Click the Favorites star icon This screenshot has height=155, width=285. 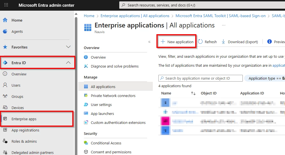(x=5, y=47)
